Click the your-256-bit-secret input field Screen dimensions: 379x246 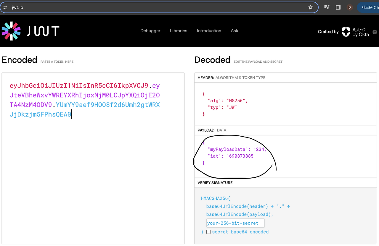click(x=235, y=223)
